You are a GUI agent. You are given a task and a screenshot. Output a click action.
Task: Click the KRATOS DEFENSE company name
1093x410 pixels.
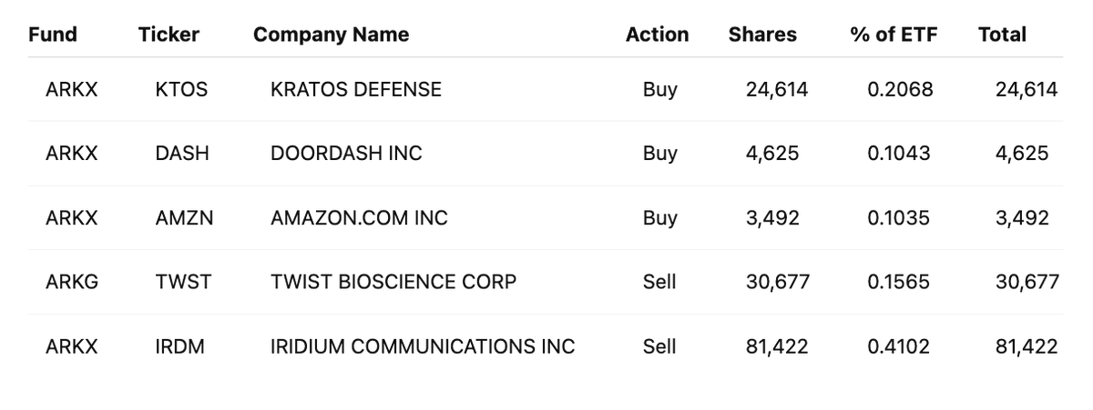pos(356,89)
